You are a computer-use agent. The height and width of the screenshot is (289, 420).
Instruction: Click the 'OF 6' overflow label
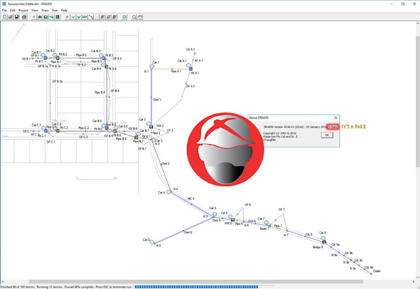(248, 204)
